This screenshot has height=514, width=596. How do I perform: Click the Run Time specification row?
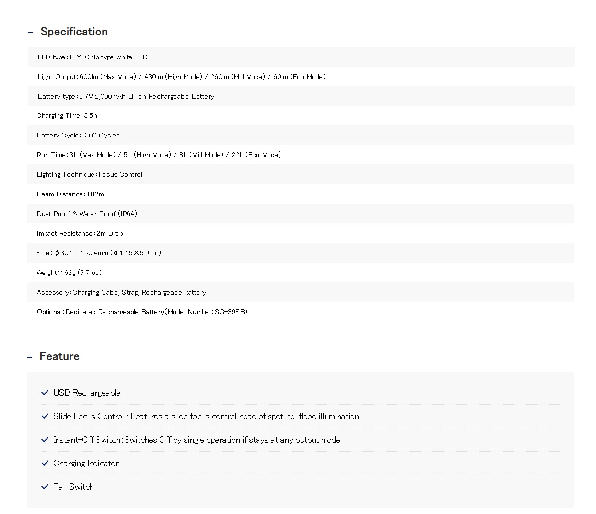pyautogui.click(x=301, y=155)
